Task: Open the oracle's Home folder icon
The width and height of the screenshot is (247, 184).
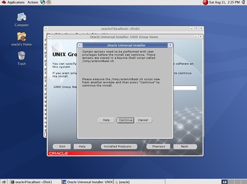Action: (22, 39)
